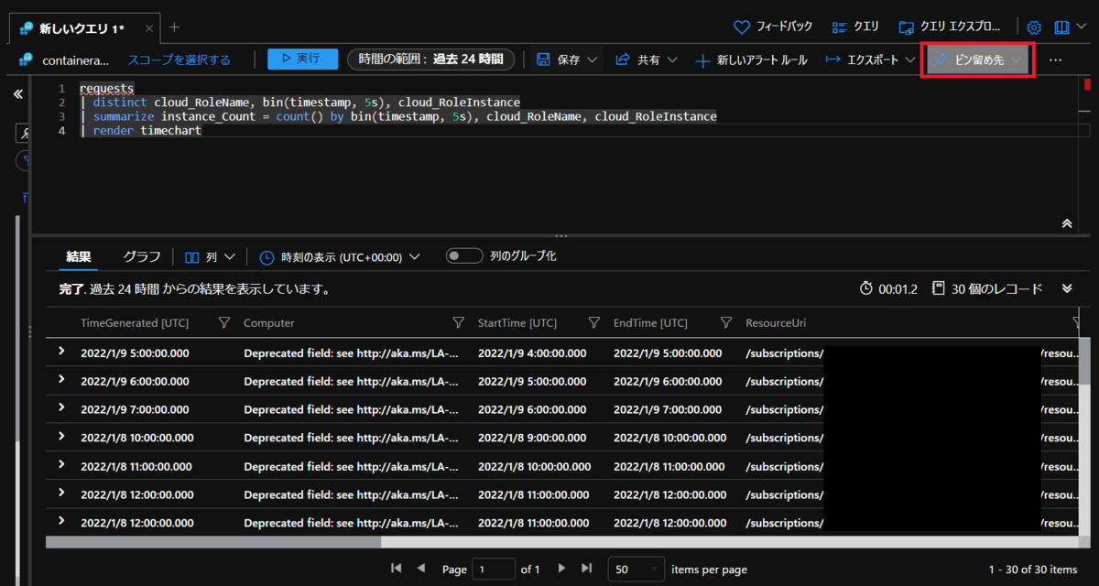Open the クエリ list button
The image size is (1099, 586).
tap(855, 27)
